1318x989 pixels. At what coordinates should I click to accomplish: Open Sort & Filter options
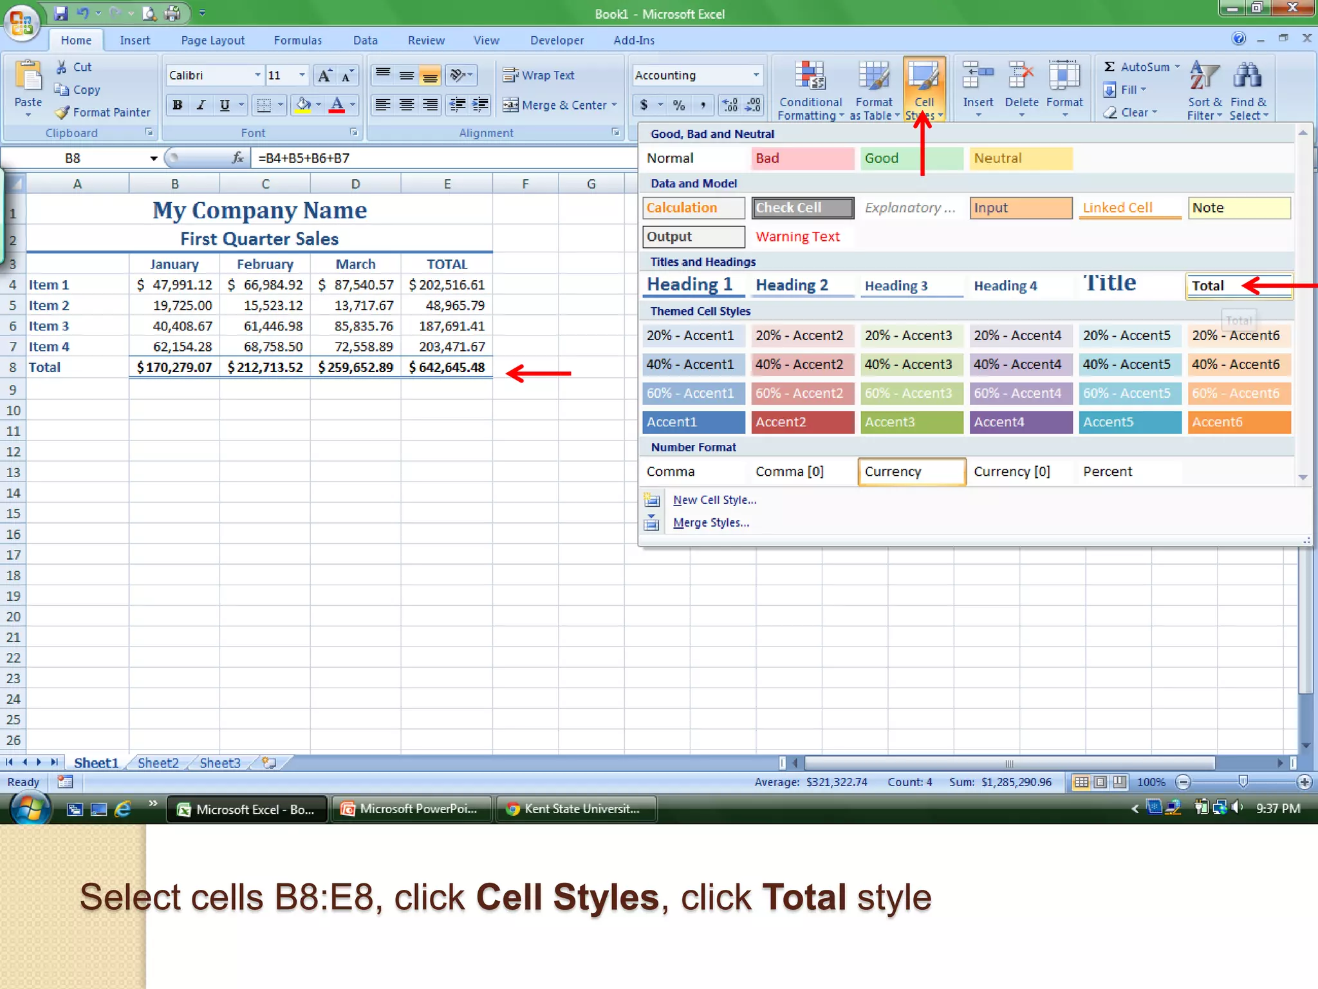(x=1205, y=89)
